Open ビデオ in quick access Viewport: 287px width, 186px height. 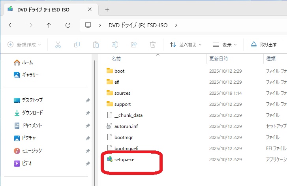pos(23,163)
